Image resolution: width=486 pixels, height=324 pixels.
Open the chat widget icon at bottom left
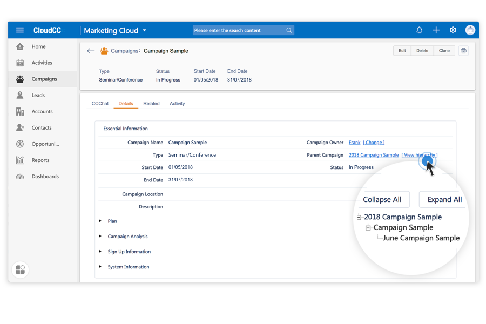20,269
